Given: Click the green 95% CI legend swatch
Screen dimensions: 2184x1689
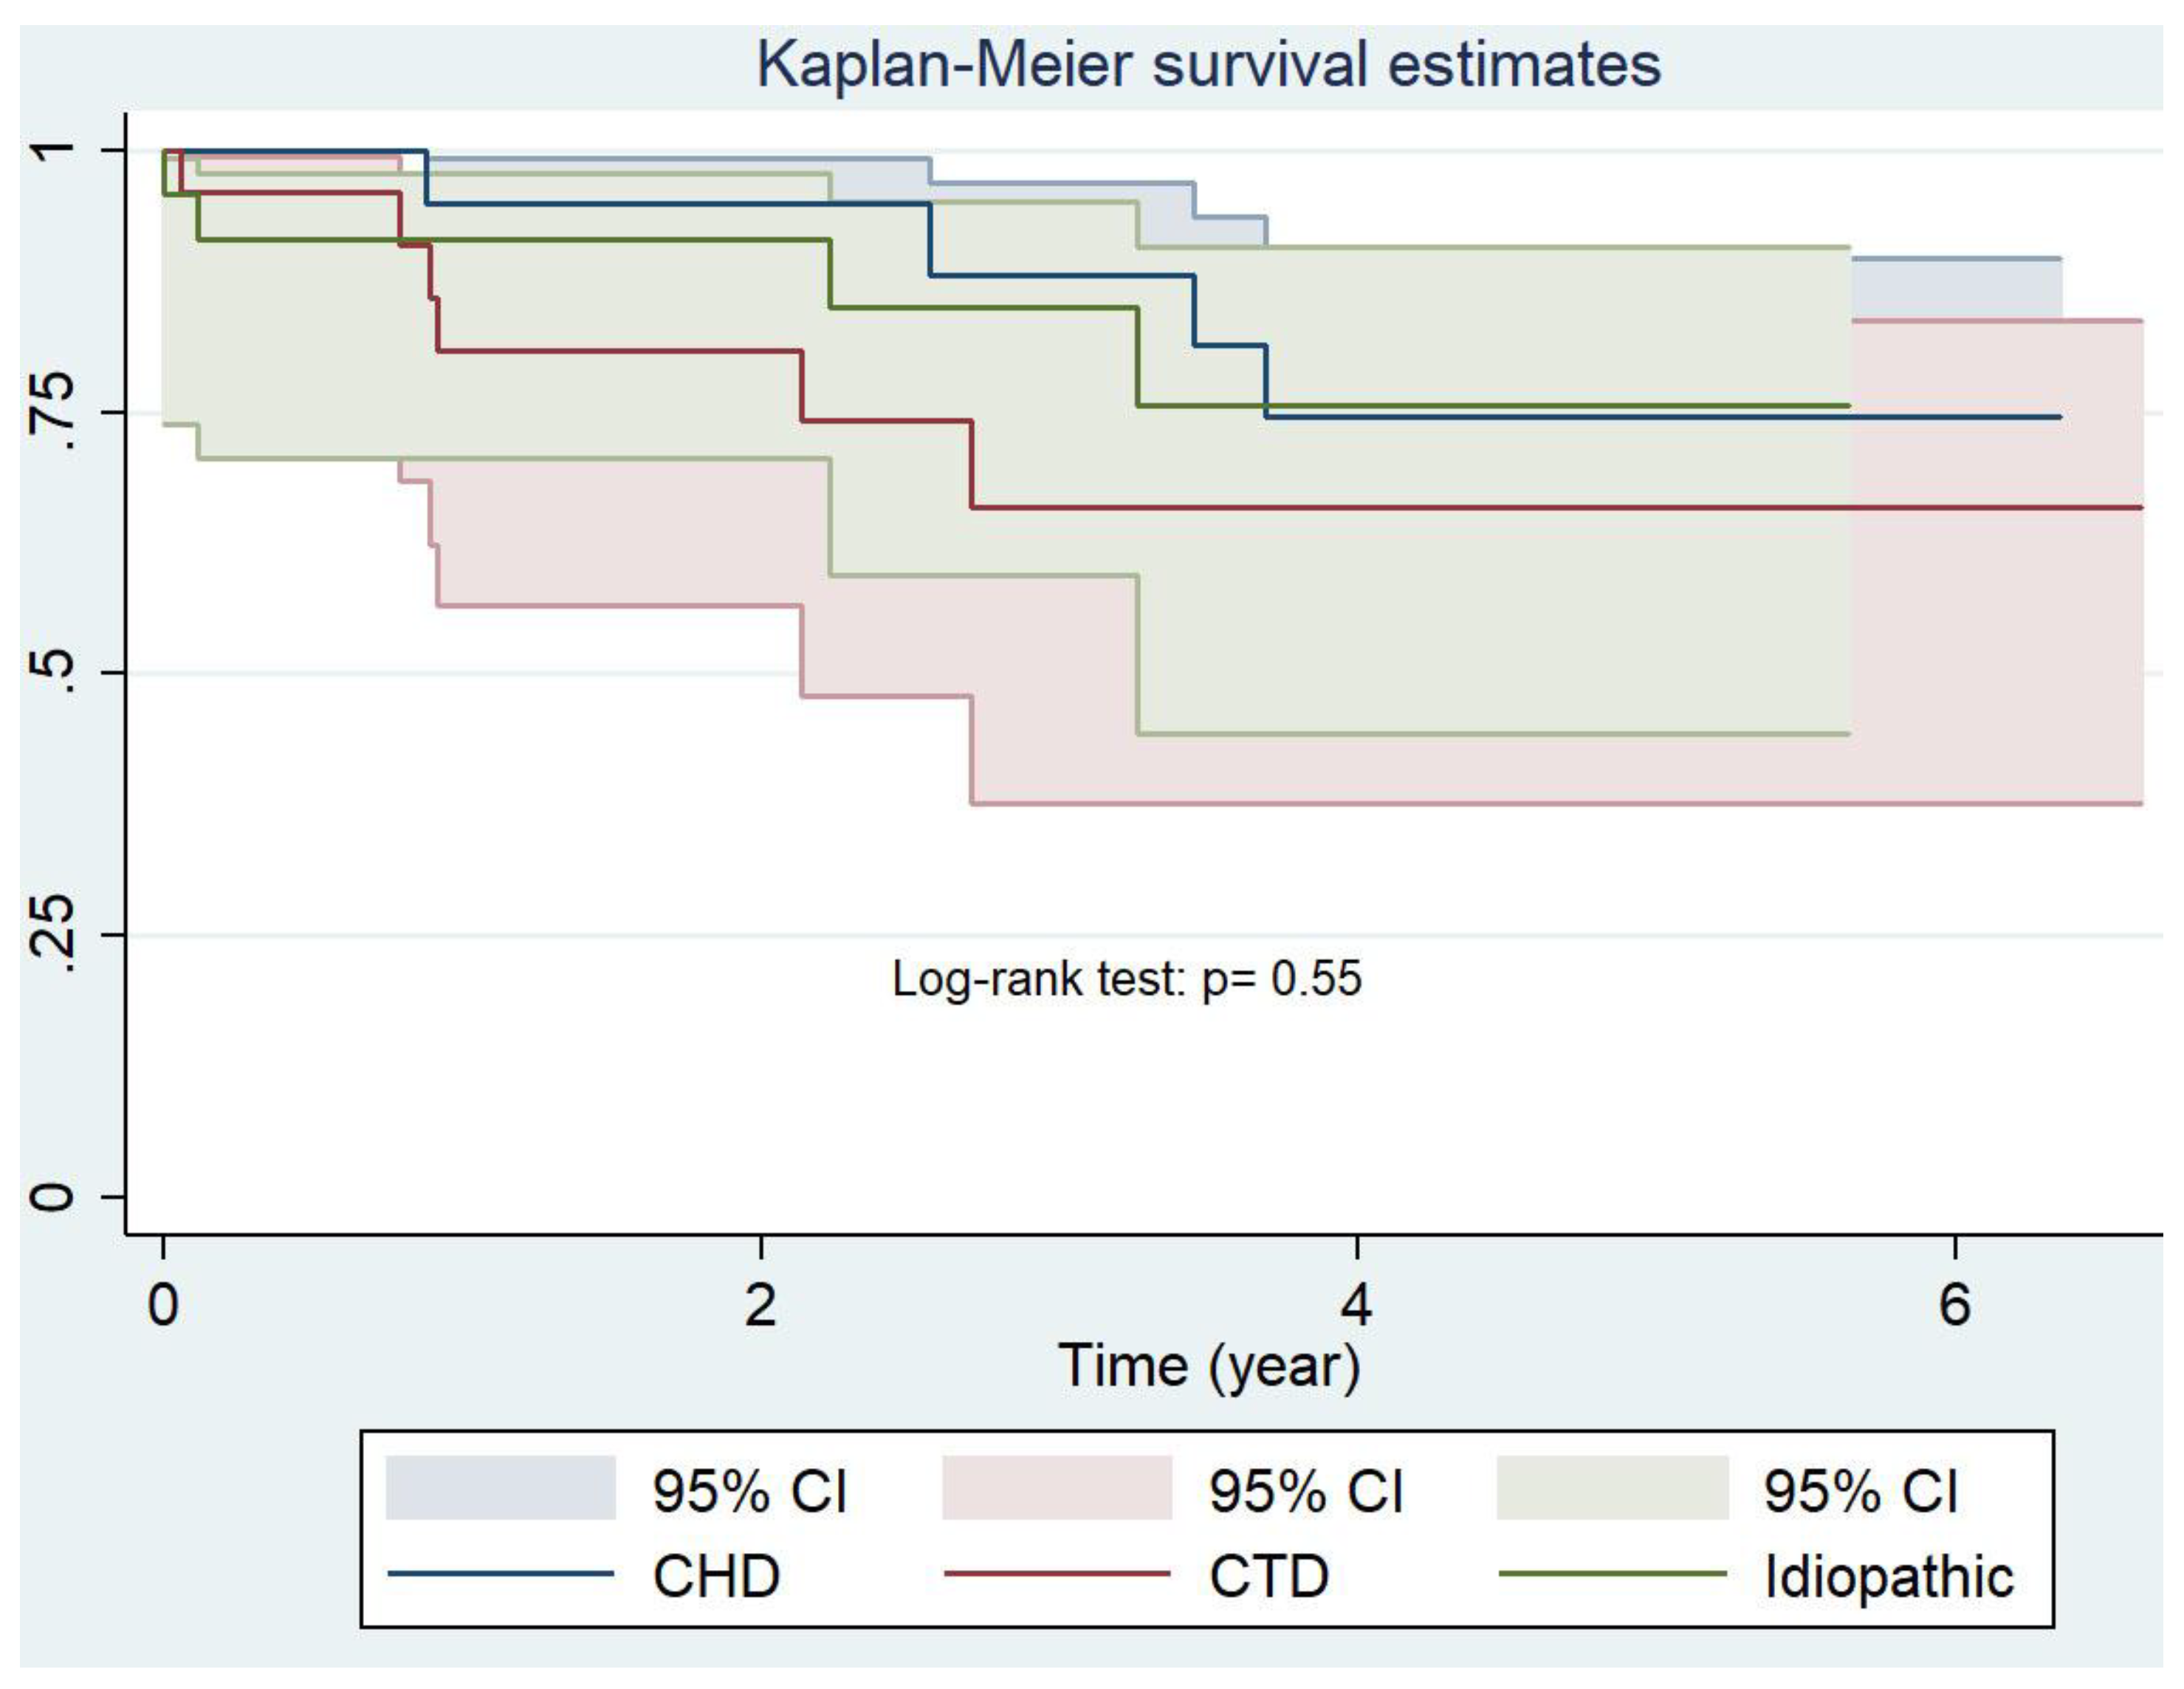Looking at the screenshot, I should [1611, 1488].
